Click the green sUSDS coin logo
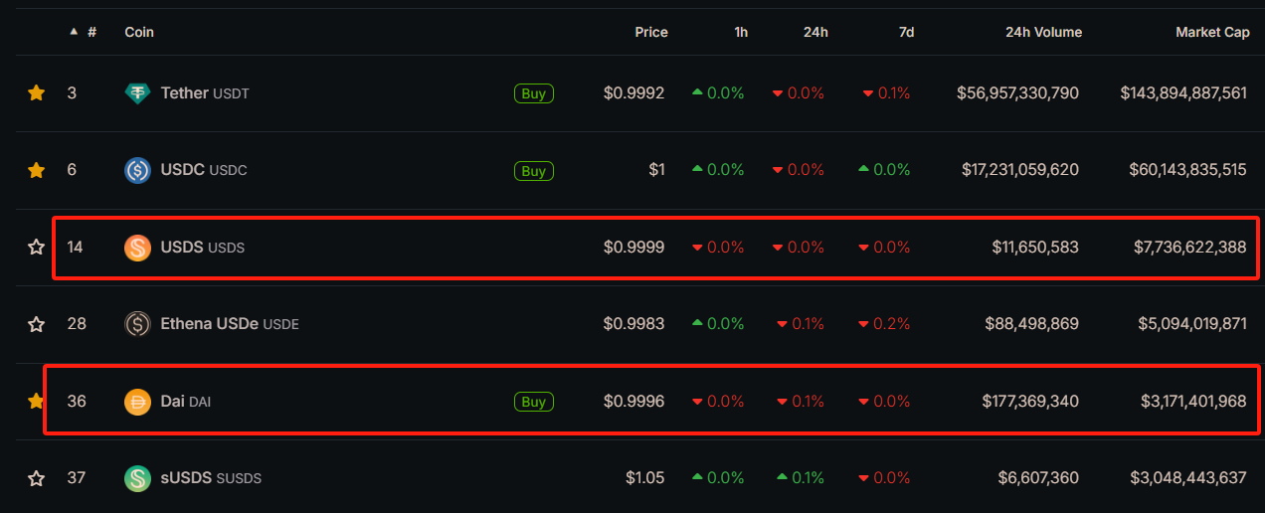Screen dimensions: 1265x513 (137, 478)
